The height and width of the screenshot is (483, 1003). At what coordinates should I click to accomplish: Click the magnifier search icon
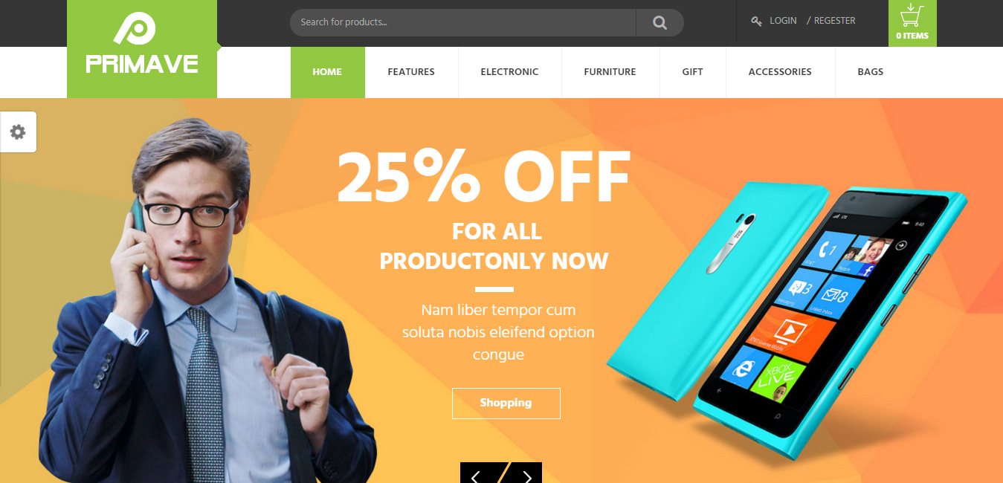pos(659,22)
